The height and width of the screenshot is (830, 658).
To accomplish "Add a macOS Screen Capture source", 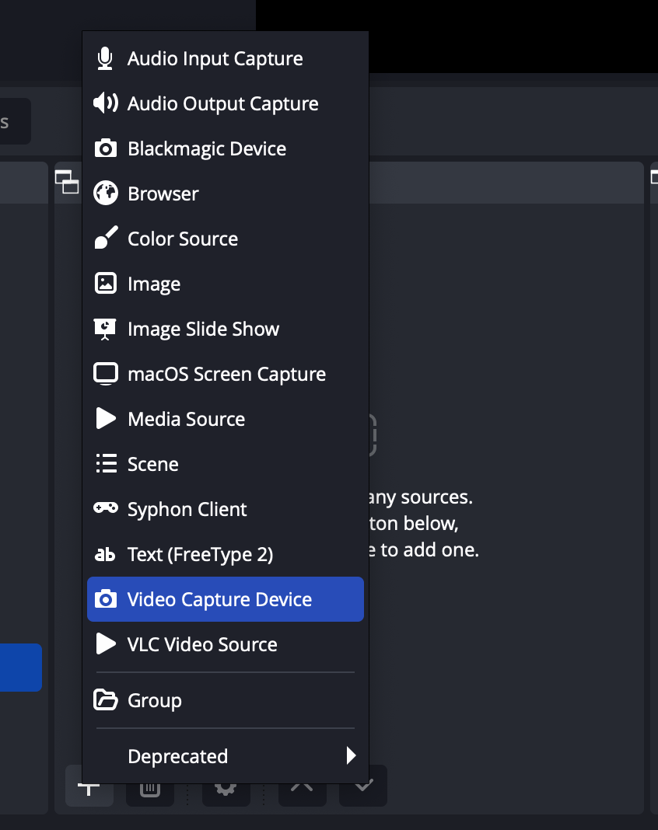I will click(x=226, y=374).
